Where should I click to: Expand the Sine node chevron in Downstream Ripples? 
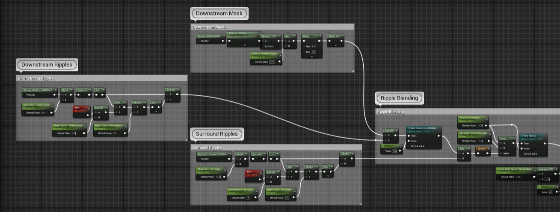tap(156, 111)
